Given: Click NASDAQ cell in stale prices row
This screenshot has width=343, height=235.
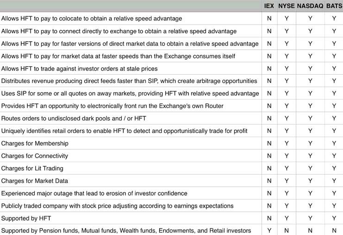Looking at the screenshot, I should (310, 69).
